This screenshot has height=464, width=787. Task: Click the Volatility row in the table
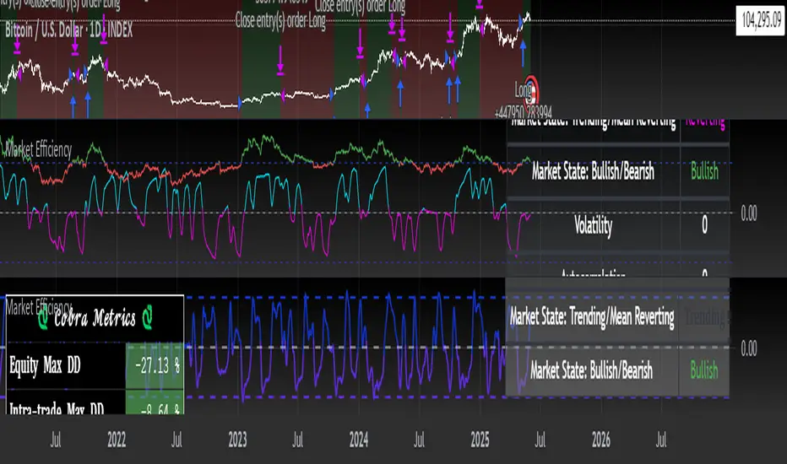tap(593, 224)
